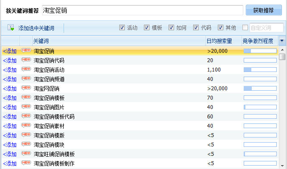Select row 淘宝旺铺促销模板
This screenshot has height=169, width=287.
point(140,154)
